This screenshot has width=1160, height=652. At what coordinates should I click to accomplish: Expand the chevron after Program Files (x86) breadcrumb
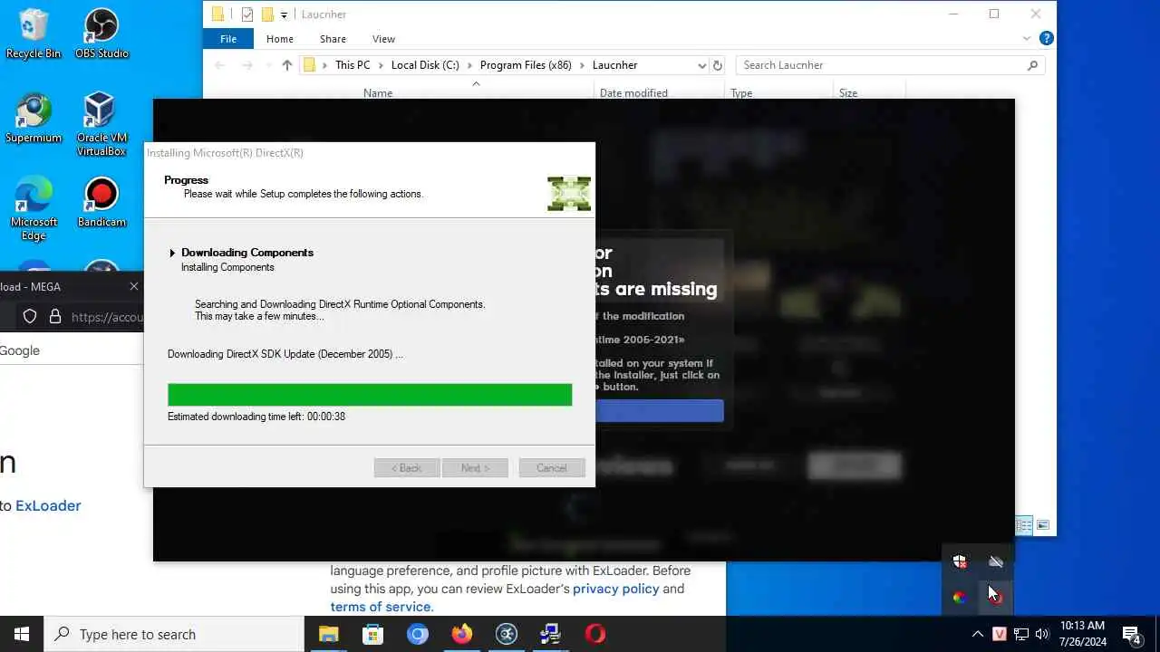click(582, 65)
